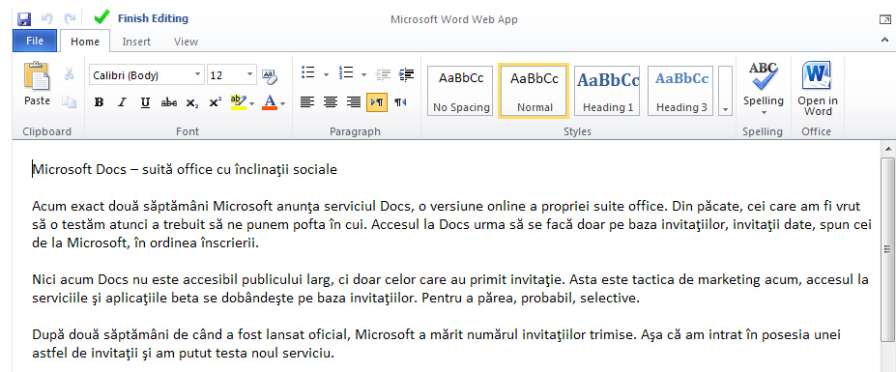
Task: Center align the text
Action: 331,102
